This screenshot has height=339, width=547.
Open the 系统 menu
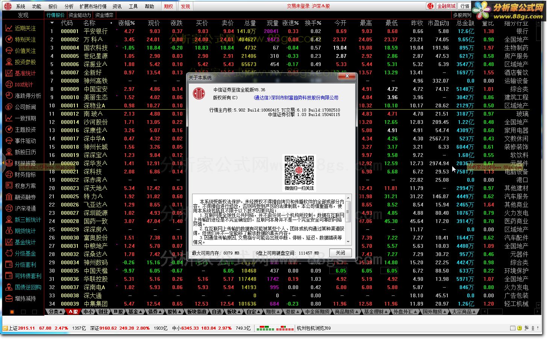[21, 6]
